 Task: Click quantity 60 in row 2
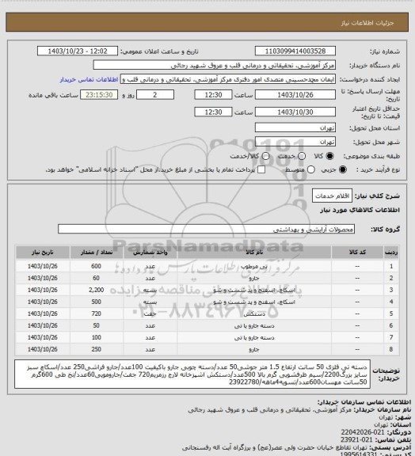97,278
